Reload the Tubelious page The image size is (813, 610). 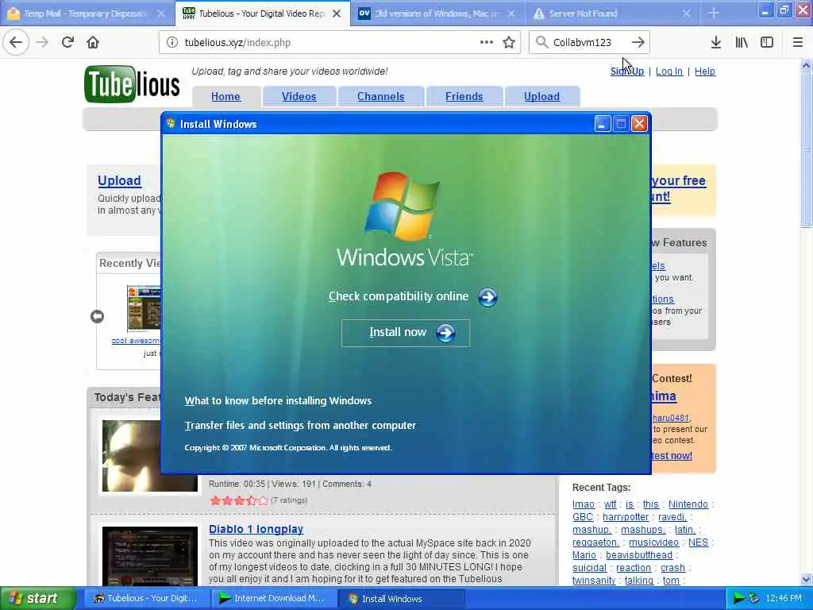pos(67,43)
